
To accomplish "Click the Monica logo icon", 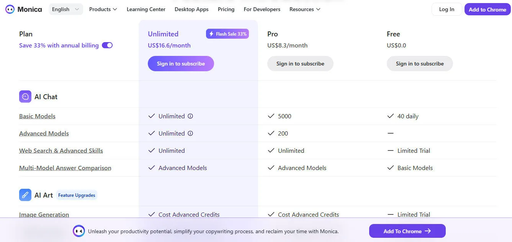I will click(x=9, y=9).
